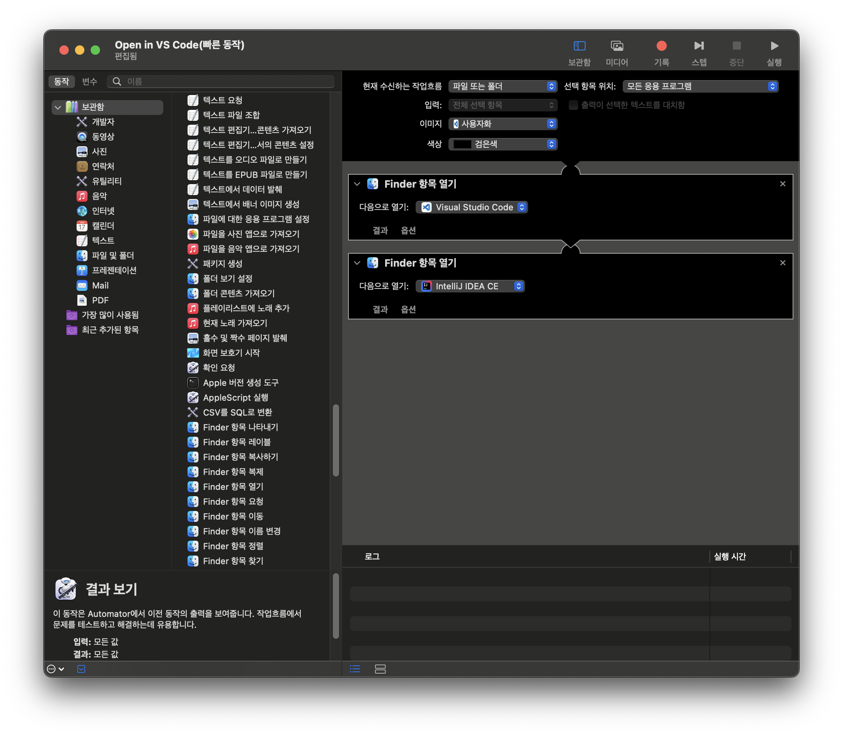
Task: Click the Run (실행) play icon
Action: [x=774, y=46]
